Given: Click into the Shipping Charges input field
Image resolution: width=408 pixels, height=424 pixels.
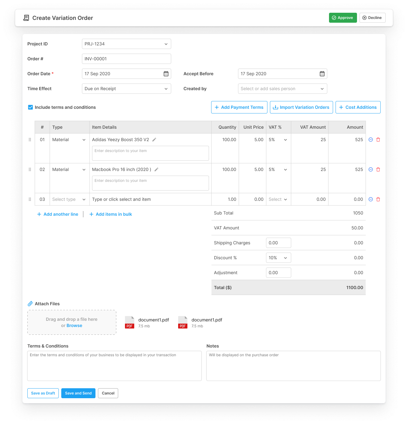Looking at the screenshot, I should [278, 243].
